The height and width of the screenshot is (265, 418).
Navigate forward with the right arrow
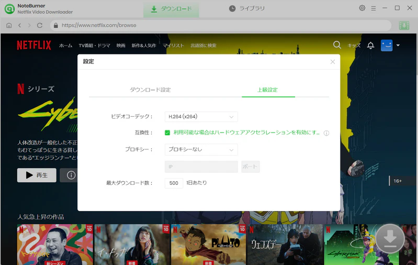coord(29,25)
